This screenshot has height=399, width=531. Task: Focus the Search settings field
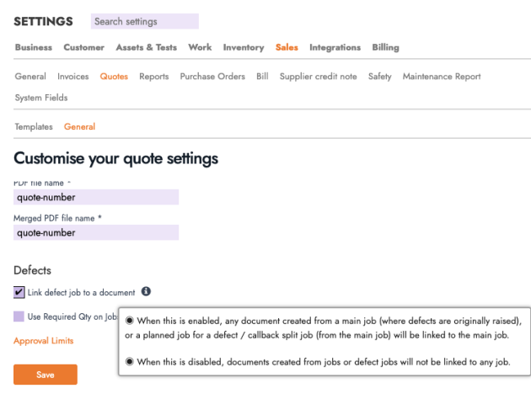click(145, 21)
